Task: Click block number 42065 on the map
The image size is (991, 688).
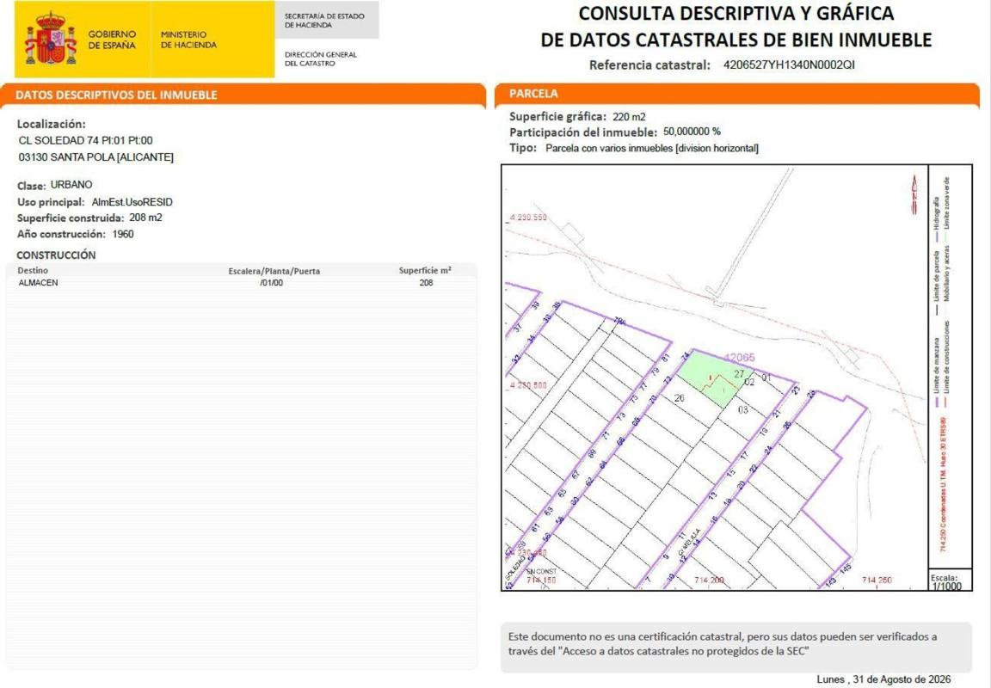Action: point(739,358)
